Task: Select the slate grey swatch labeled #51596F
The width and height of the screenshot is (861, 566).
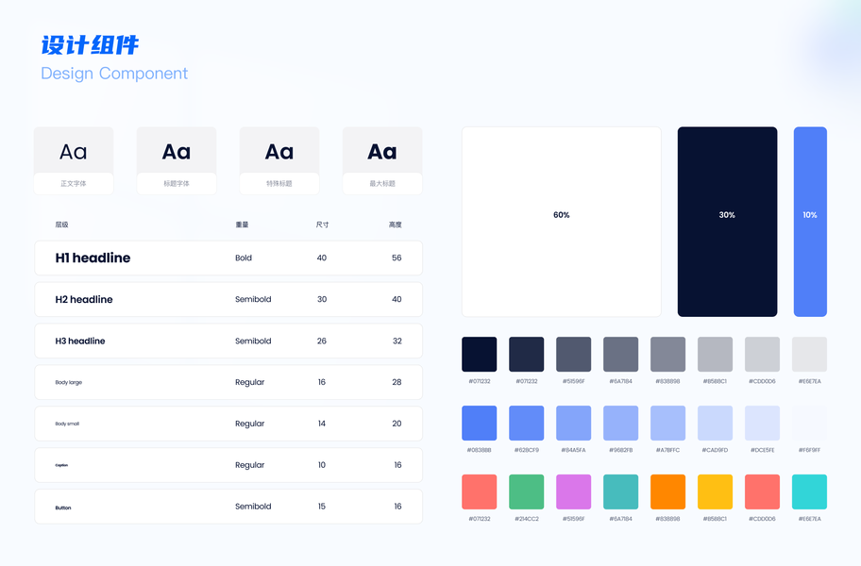Action: (x=573, y=355)
